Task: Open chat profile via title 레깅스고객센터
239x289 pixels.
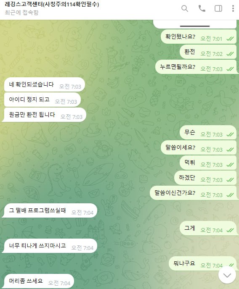Action: [x=52, y=4]
